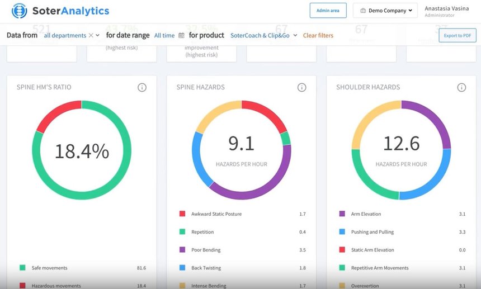Open the Demo Company dropdown
Screen dimensions: 481x289
(385, 11)
